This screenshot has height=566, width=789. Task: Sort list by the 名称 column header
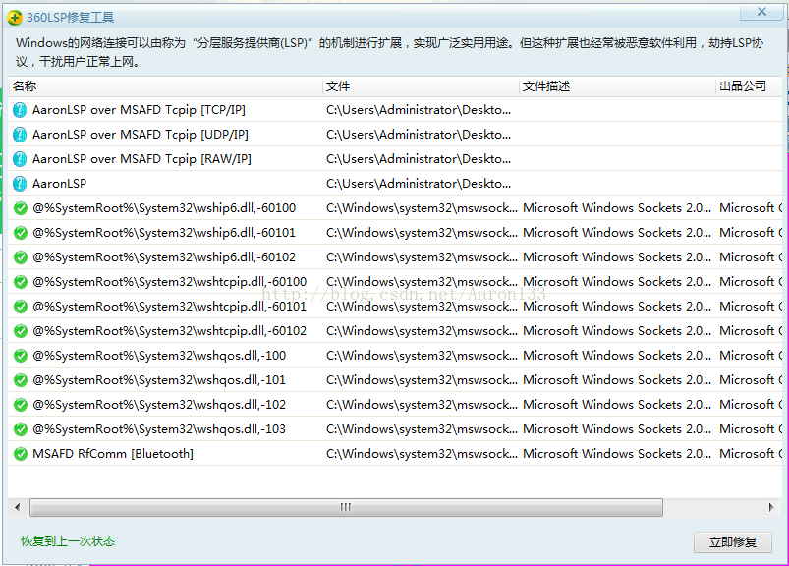point(165,86)
